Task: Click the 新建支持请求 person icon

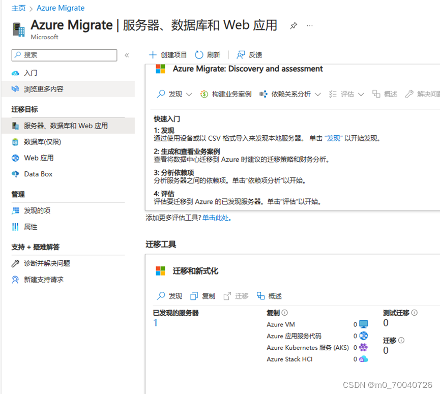Action: [x=15, y=280]
